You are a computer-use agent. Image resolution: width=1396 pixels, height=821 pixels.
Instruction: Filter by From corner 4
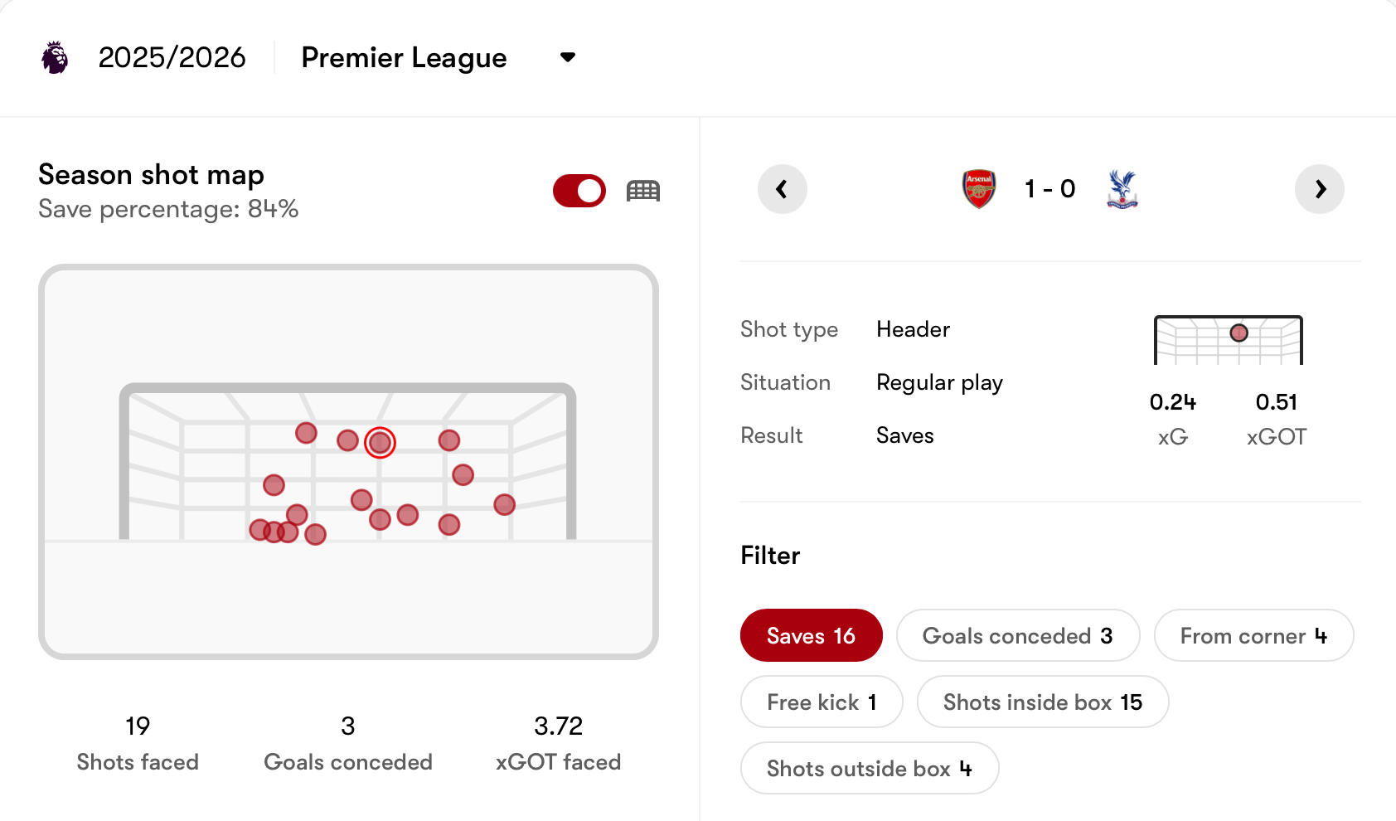point(1253,636)
